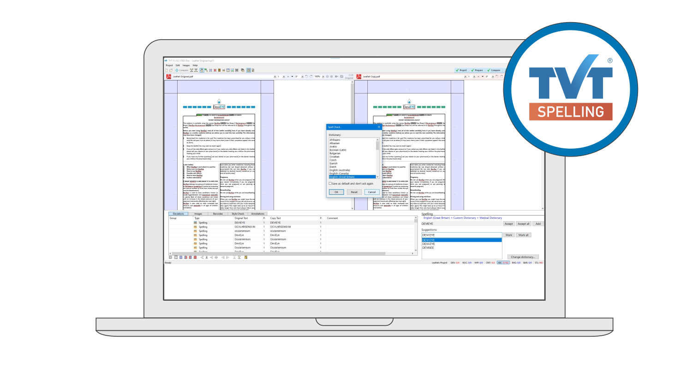Screen dimensions: 692x374
Task: Check 'Save as default and don't ask again'
Action: 330,183
